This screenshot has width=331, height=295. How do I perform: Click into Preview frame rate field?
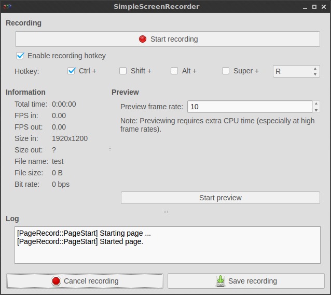(250, 107)
